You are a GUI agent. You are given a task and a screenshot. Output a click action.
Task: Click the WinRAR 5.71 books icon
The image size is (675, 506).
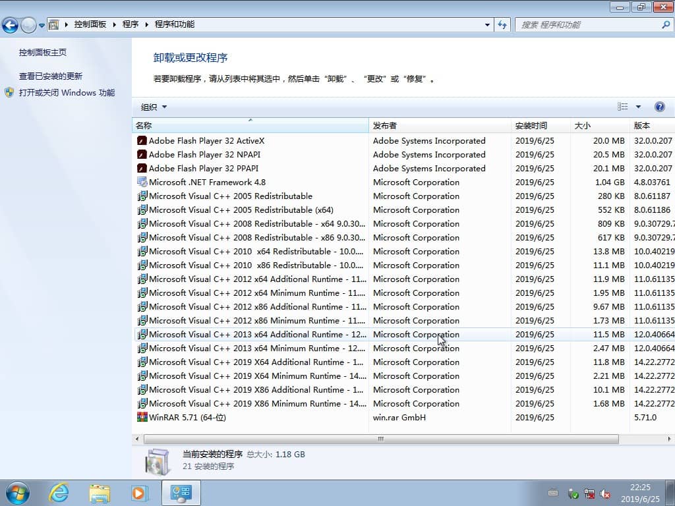142,417
